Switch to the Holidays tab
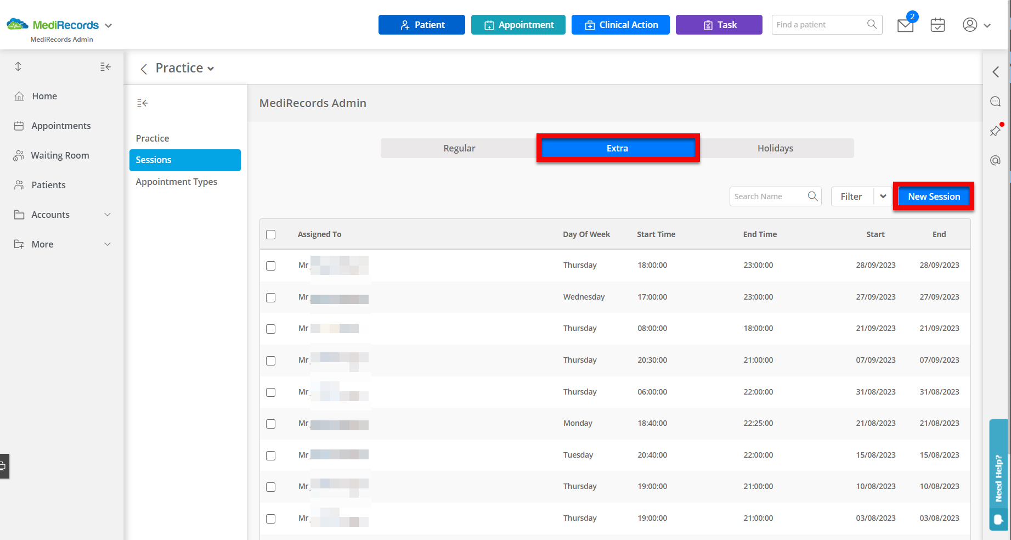This screenshot has height=540, width=1011. pos(775,148)
